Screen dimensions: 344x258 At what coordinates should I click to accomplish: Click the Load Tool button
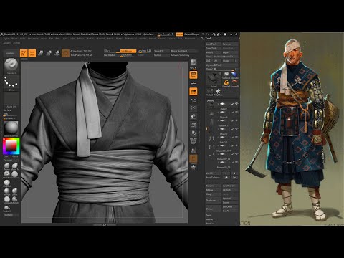[x=214, y=44]
